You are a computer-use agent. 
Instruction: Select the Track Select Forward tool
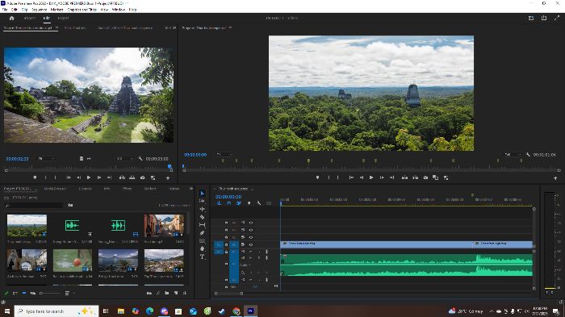pyautogui.click(x=202, y=201)
